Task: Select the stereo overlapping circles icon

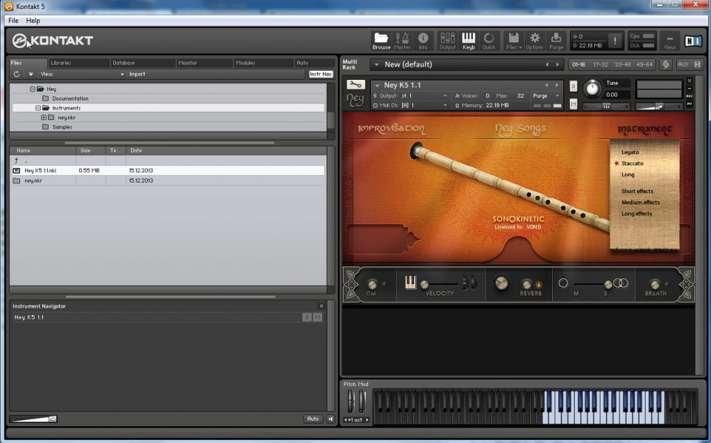Action: tap(620, 283)
